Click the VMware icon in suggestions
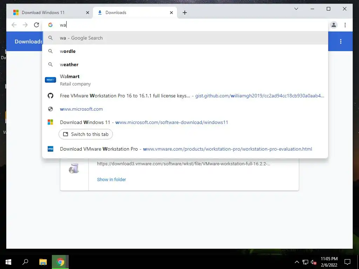The image size is (359, 269). pyautogui.click(x=50, y=149)
